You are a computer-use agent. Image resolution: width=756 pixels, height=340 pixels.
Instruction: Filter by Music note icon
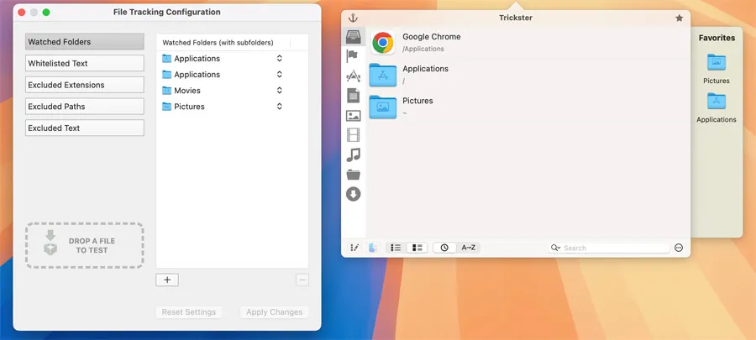[x=354, y=154]
